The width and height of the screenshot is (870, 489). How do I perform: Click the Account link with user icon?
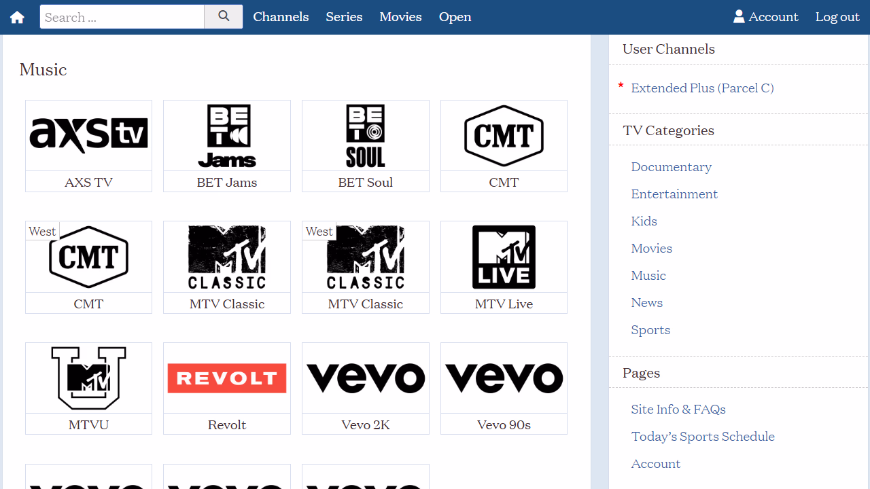point(766,17)
